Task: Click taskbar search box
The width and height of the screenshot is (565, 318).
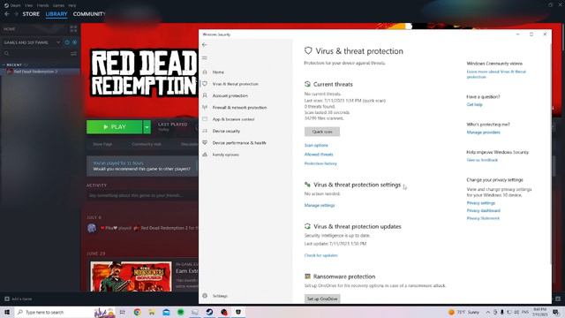Action: pos(65,312)
